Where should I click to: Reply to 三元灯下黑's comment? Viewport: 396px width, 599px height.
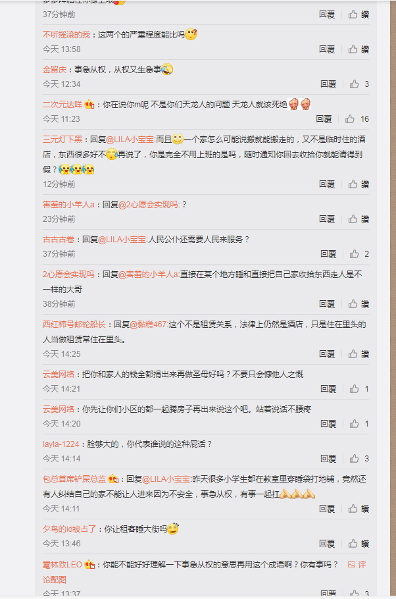[x=327, y=184]
